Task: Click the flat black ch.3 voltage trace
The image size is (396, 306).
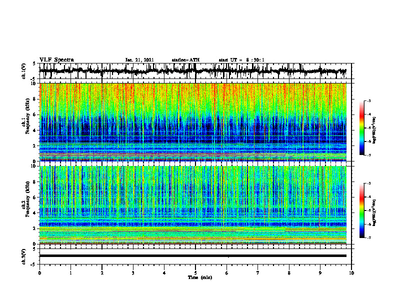Action: [193, 256]
